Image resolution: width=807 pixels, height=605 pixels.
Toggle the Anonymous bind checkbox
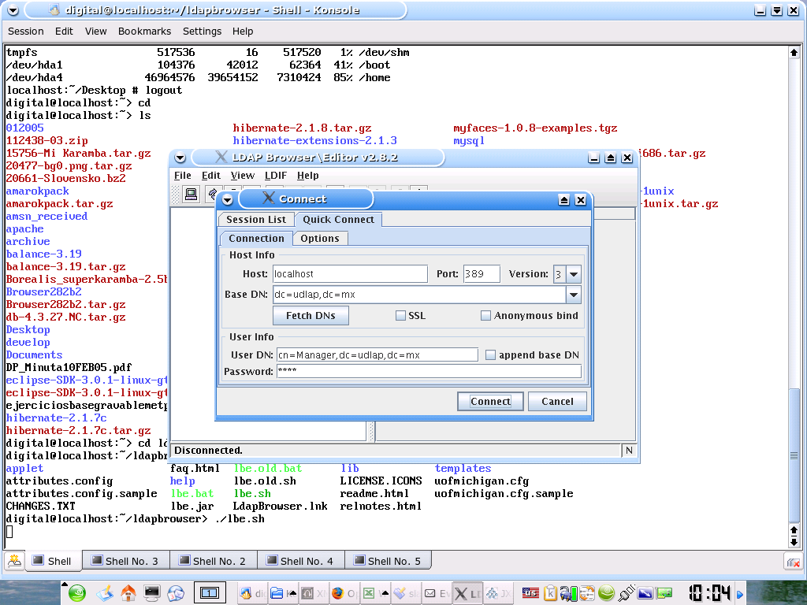pos(485,316)
